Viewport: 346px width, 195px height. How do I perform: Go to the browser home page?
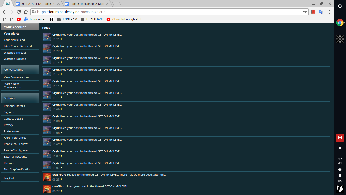[x=26, y=12]
